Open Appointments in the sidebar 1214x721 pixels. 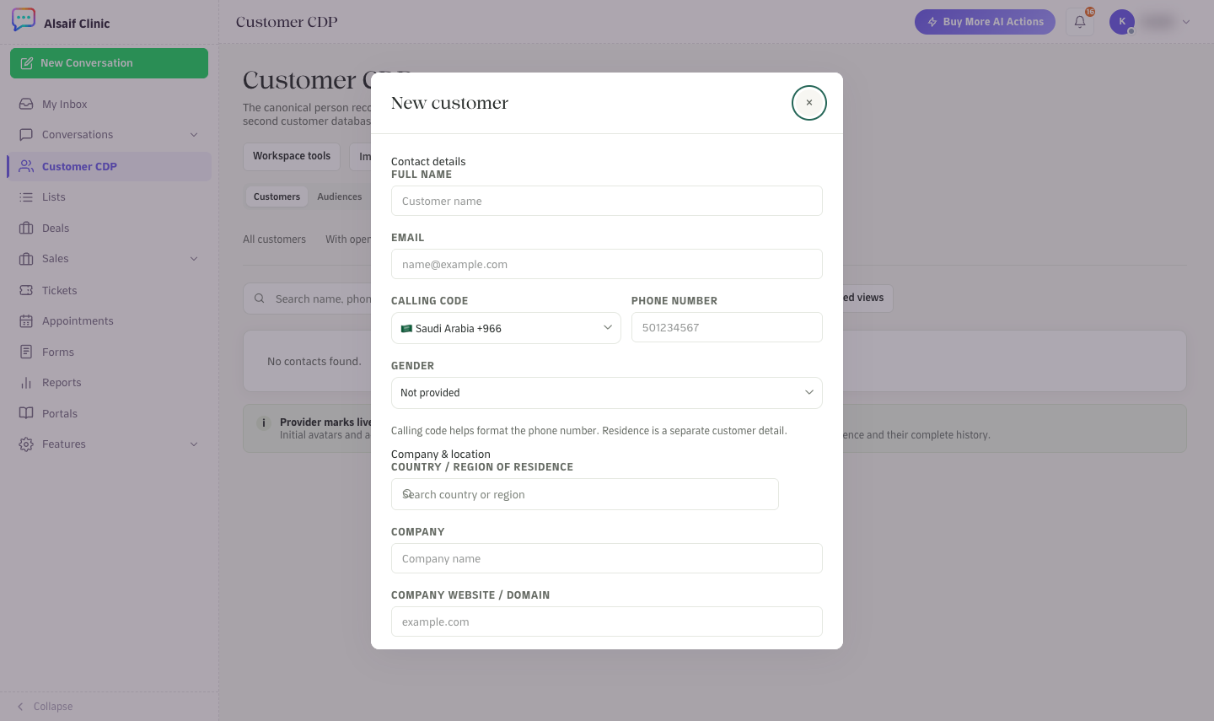[109, 321]
